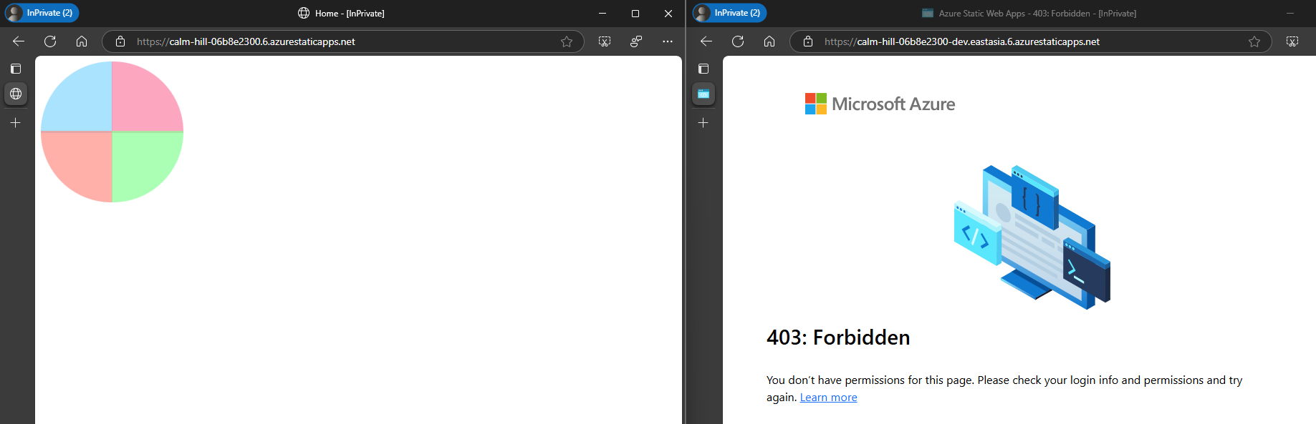
Task: Click InPrivate (2) badge in right window
Action: pyautogui.click(x=729, y=13)
